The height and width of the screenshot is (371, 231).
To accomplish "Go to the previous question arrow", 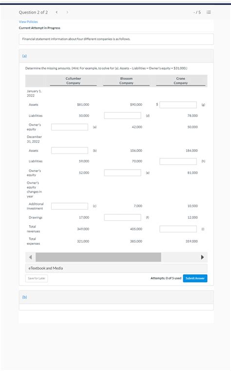I will [x=57, y=12].
